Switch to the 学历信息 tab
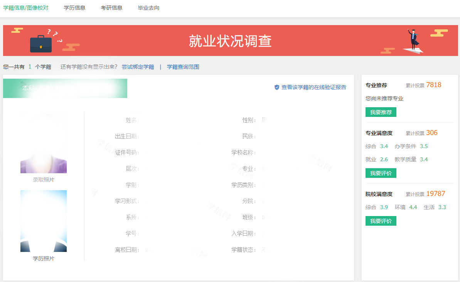The height and width of the screenshot is (282, 460). click(x=74, y=7)
